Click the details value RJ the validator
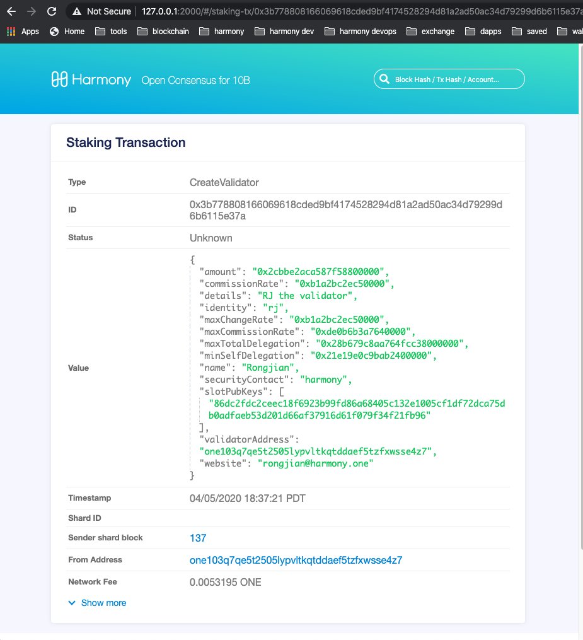Image resolution: width=583 pixels, height=640 pixels. [305, 296]
